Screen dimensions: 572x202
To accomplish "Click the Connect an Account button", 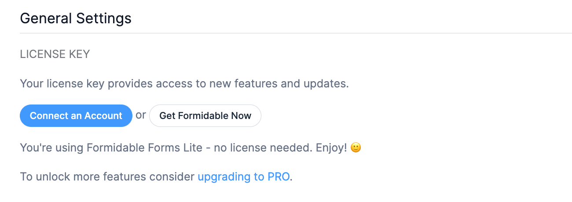I will coord(76,116).
